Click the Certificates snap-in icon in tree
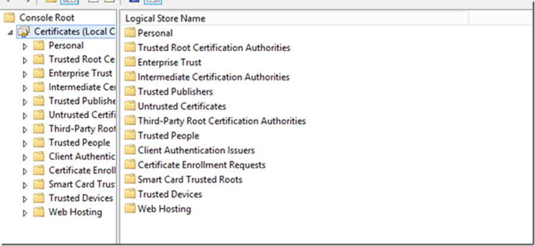Screen dimensions: 535x246 tap(23, 31)
